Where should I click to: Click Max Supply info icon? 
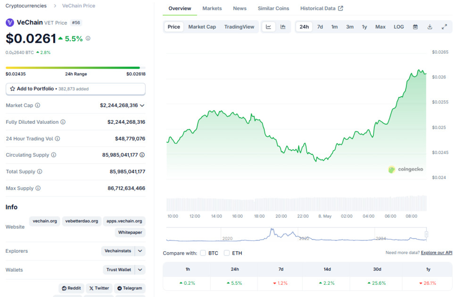pyautogui.click(x=38, y=188)
